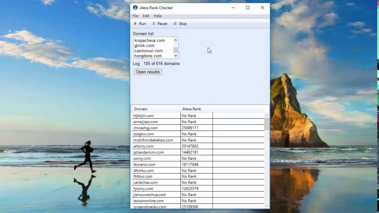Click the mobilhondabekasi.com row
The image size is (379, 213).
(198, 140)
